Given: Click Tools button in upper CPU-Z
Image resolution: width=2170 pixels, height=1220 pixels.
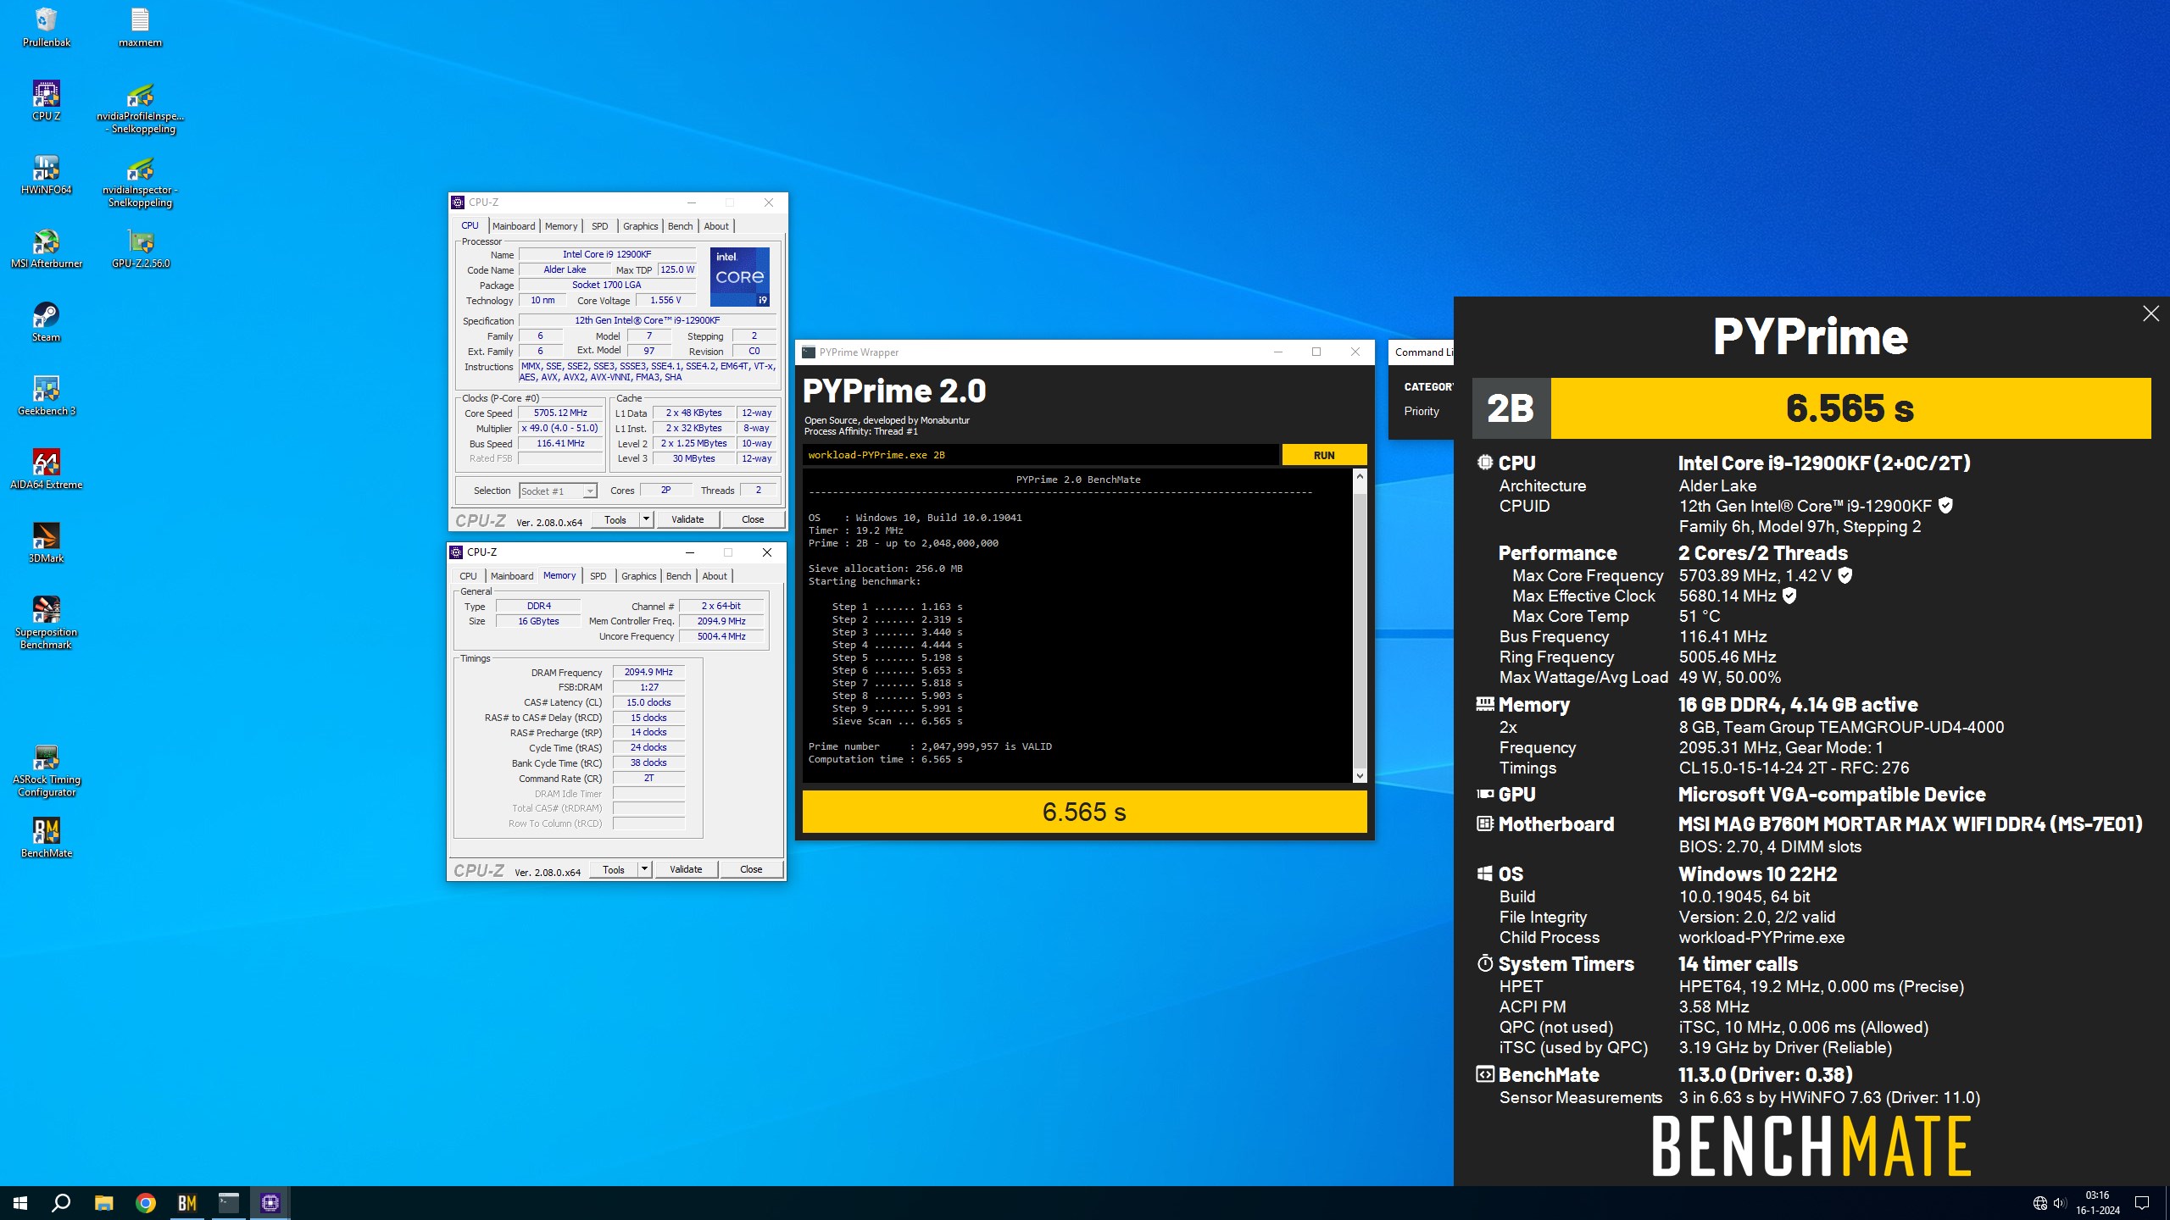Looking at the screenshot, I should tap(615, 519).
